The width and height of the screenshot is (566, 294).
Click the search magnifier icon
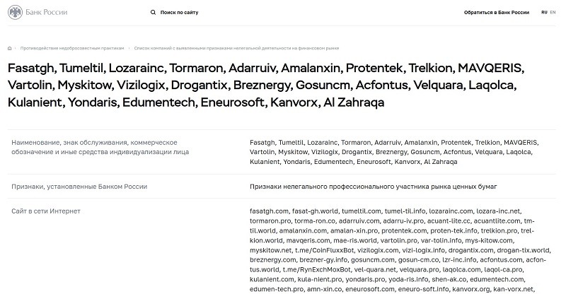(153, 12)
